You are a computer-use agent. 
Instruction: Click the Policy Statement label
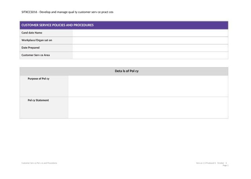coord(38,100)
